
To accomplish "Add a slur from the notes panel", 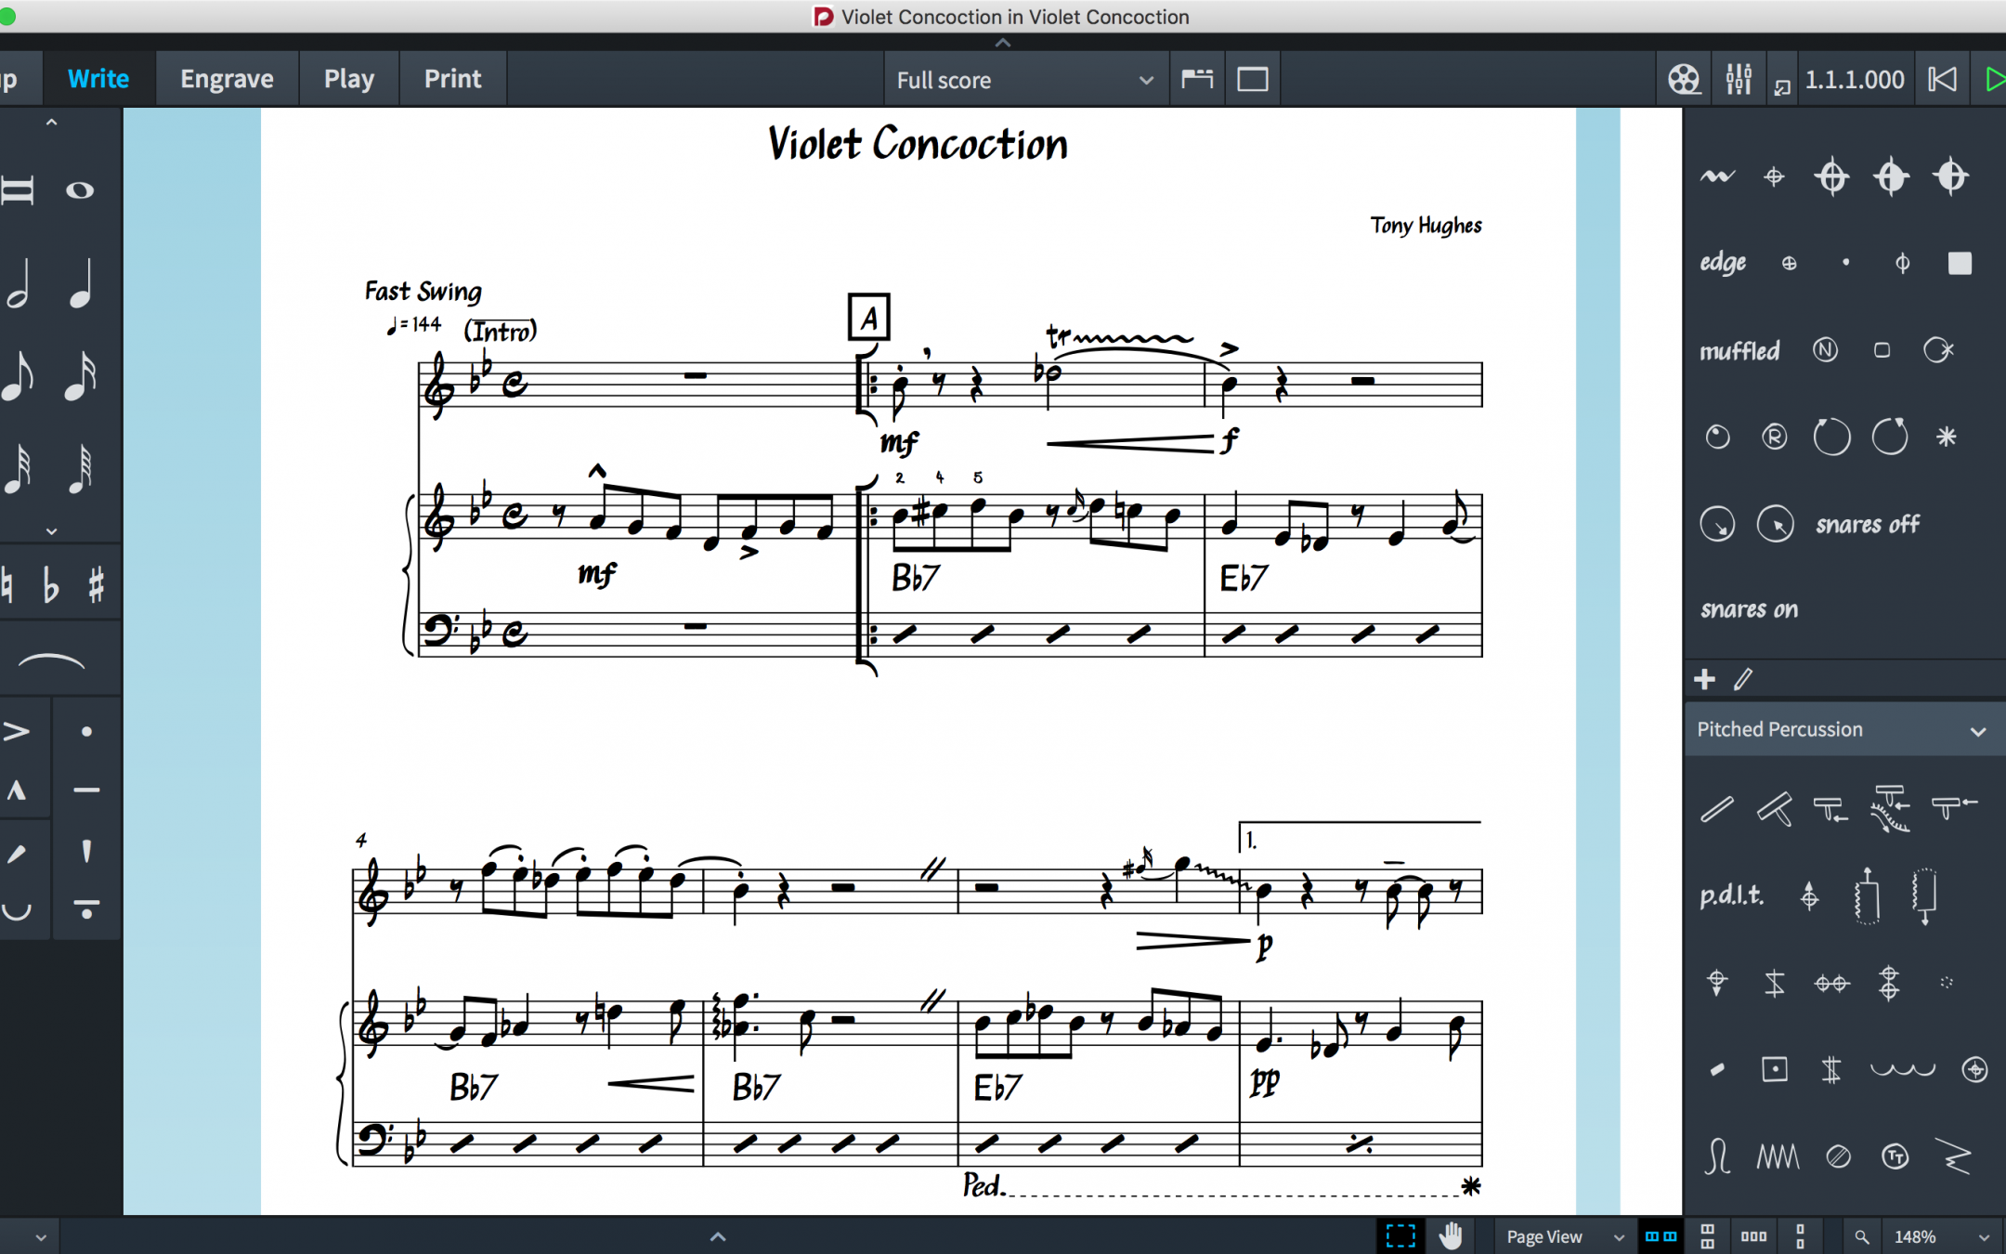I will [51, 661].
